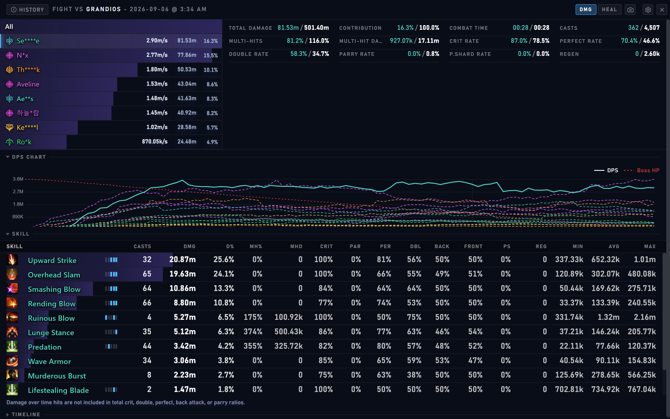Select the 하늘*람 player row
The height and width of the screenshot is (419, 670).
[x=111, y=113]
